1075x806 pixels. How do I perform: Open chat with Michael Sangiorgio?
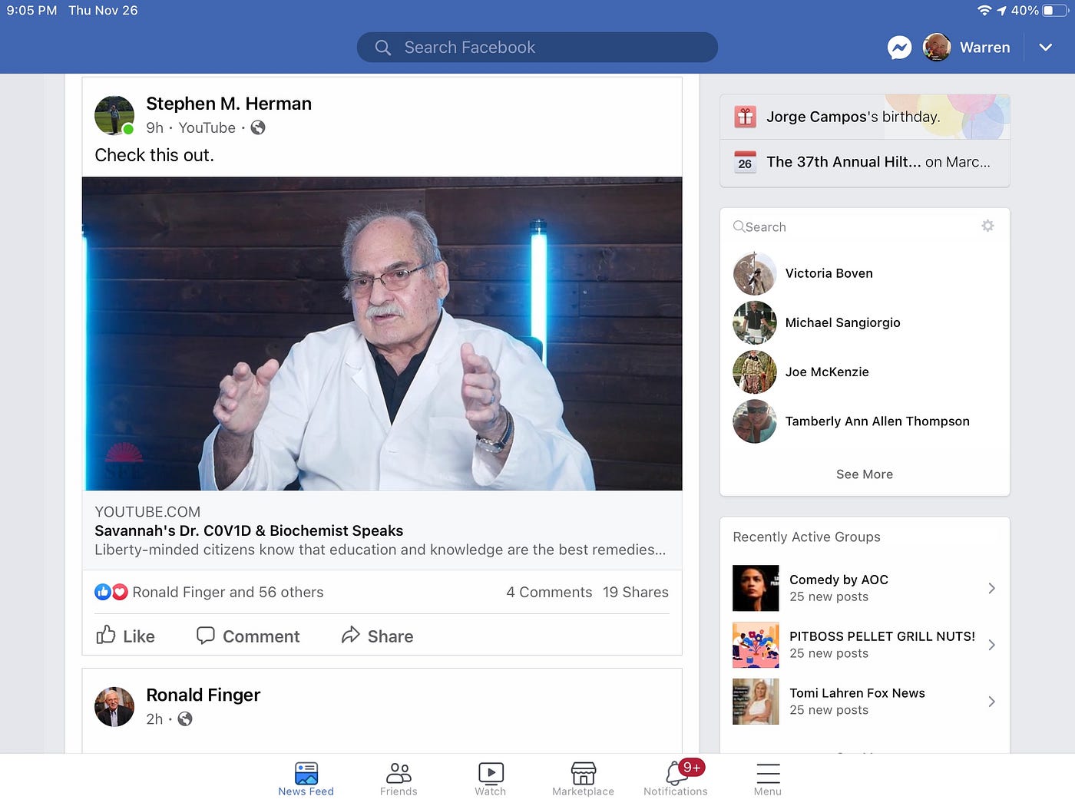pyautogui.click(x=865, y=322)
